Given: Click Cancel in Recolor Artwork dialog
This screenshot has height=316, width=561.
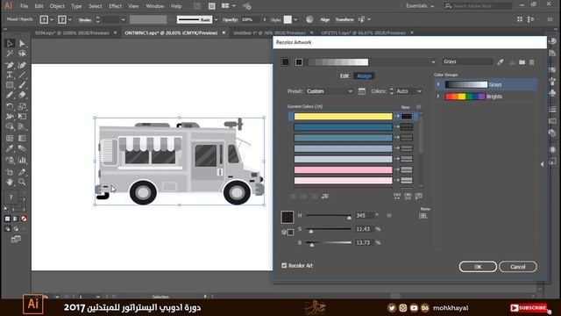Looking at the screenshot, I should 518,267.
